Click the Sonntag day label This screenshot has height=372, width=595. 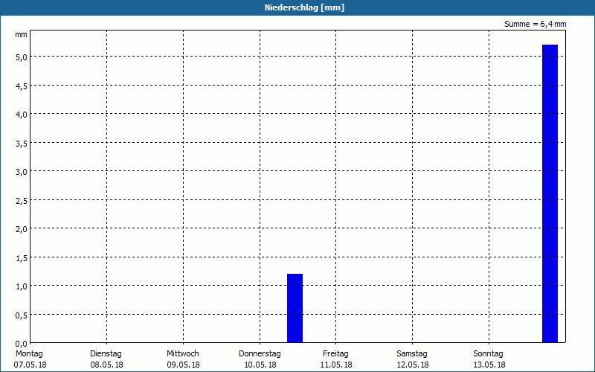click(x=489, y=354)
